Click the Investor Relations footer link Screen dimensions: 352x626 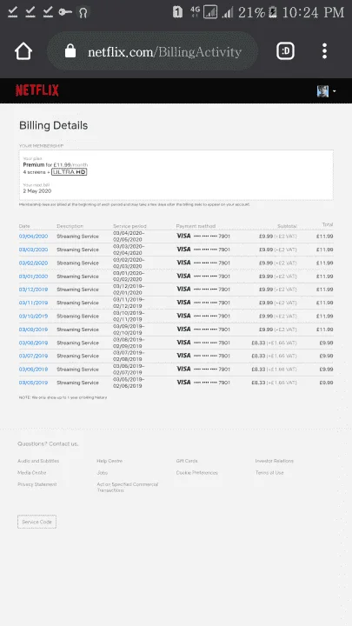(x=275, y=461)
